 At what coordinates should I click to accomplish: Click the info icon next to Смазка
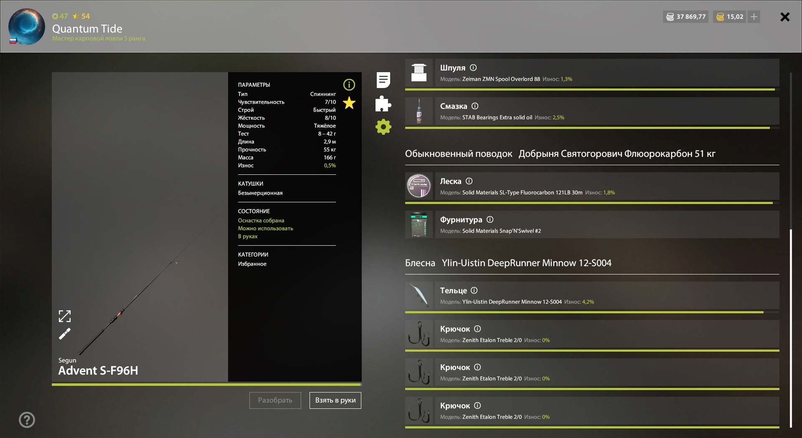(475, 106)
